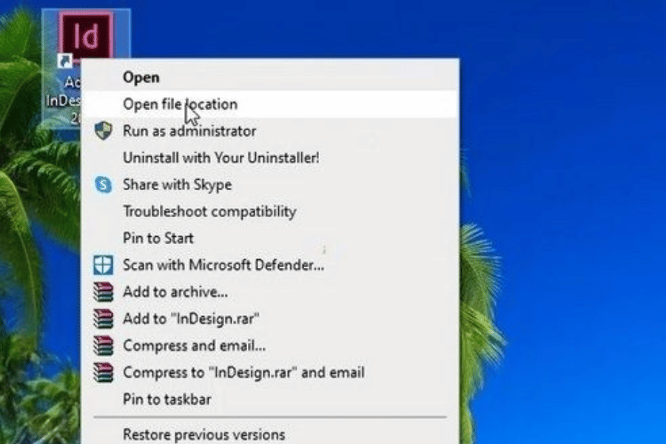Click the WinRAR icon beside Add to archive
This screenshot has height=444, width=666.
point(104,292)
